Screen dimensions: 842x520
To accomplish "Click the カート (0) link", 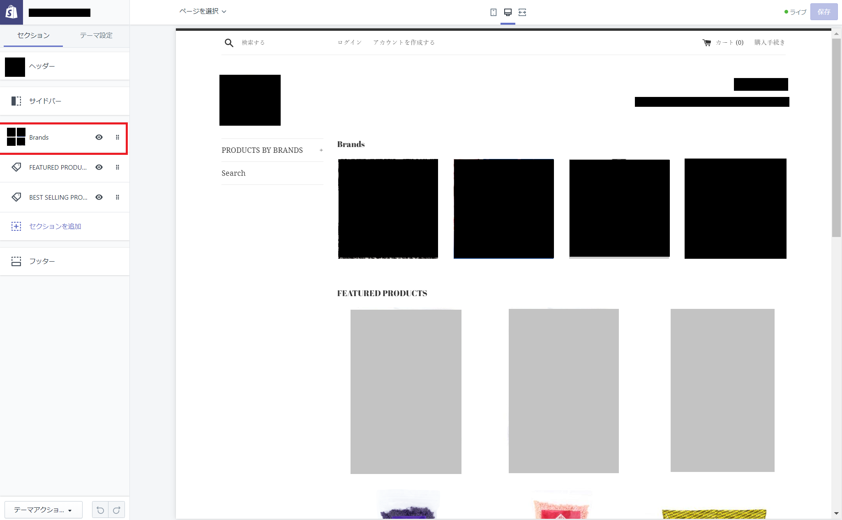I will click(729, 42).
